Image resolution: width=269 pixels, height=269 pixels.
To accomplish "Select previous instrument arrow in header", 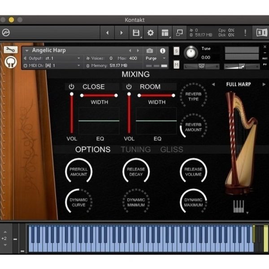I will [130, 51].
